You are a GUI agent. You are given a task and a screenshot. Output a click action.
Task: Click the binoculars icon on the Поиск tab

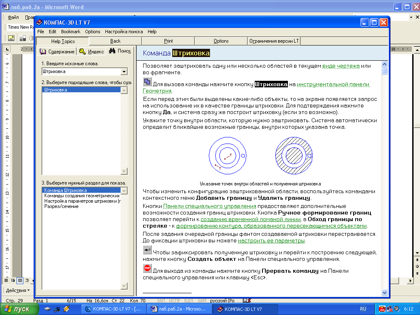[112, 50]
